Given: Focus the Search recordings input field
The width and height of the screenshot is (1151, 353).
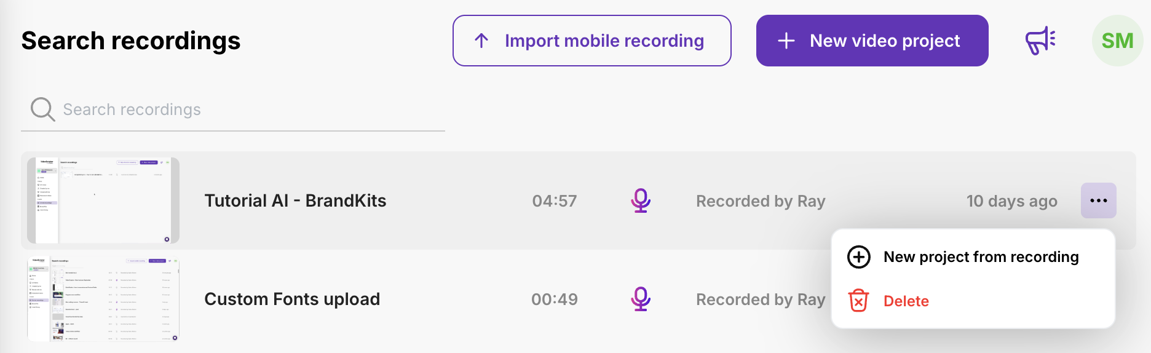Looking at the screenshot, I should [246, 109].
